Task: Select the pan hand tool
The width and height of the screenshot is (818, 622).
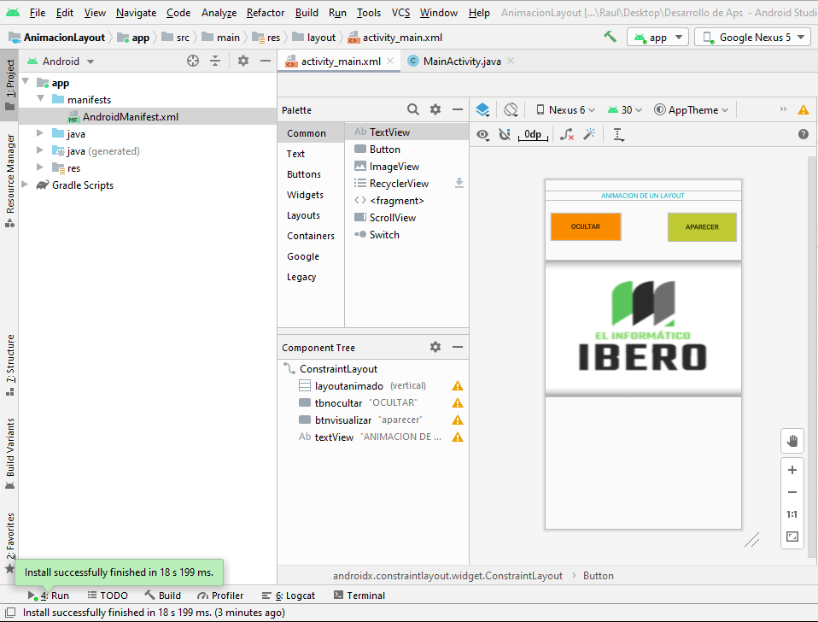Action: (x=792, y=441)
